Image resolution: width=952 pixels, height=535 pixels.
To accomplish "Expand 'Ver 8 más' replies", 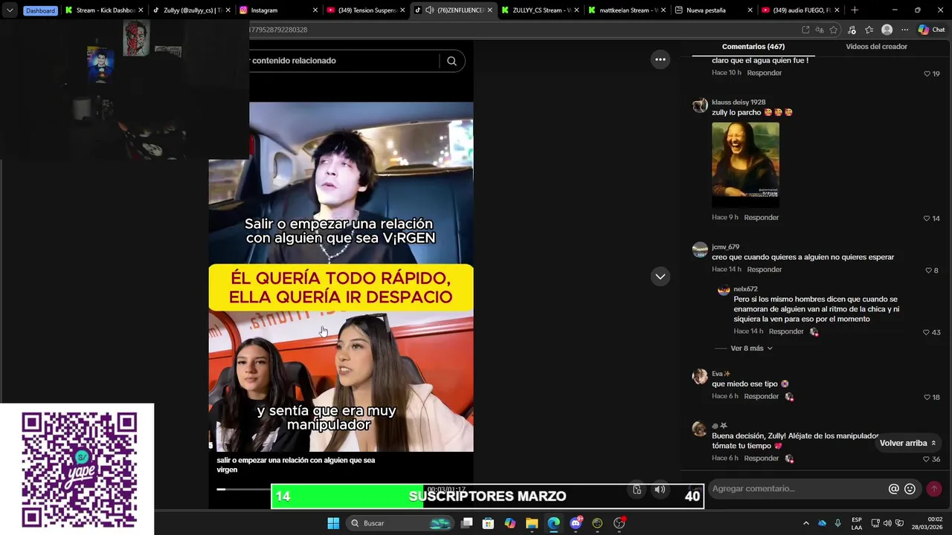I will click(x=751, y=348).
